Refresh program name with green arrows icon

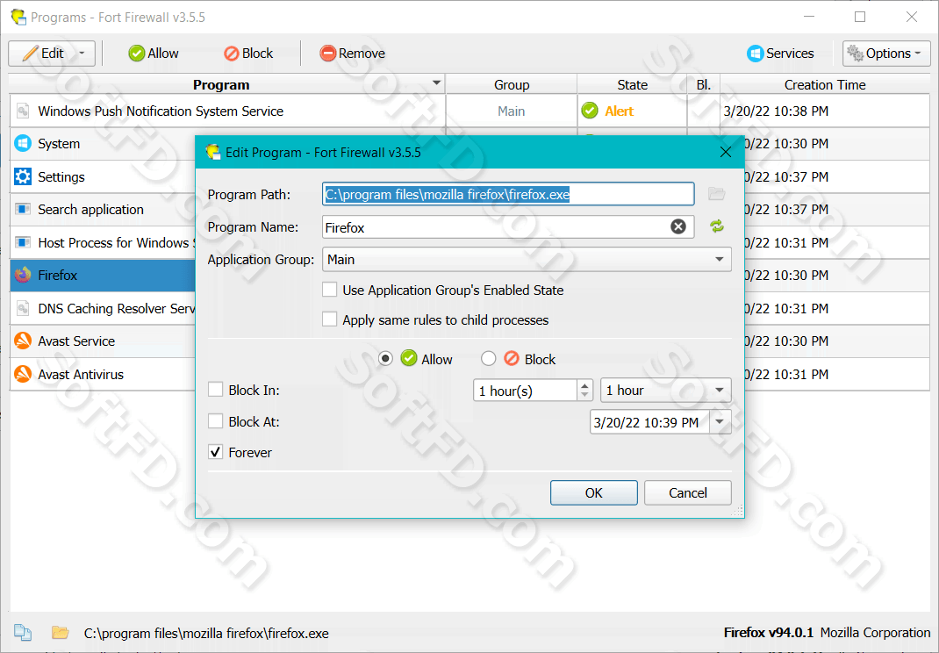(x=717, y=226)
